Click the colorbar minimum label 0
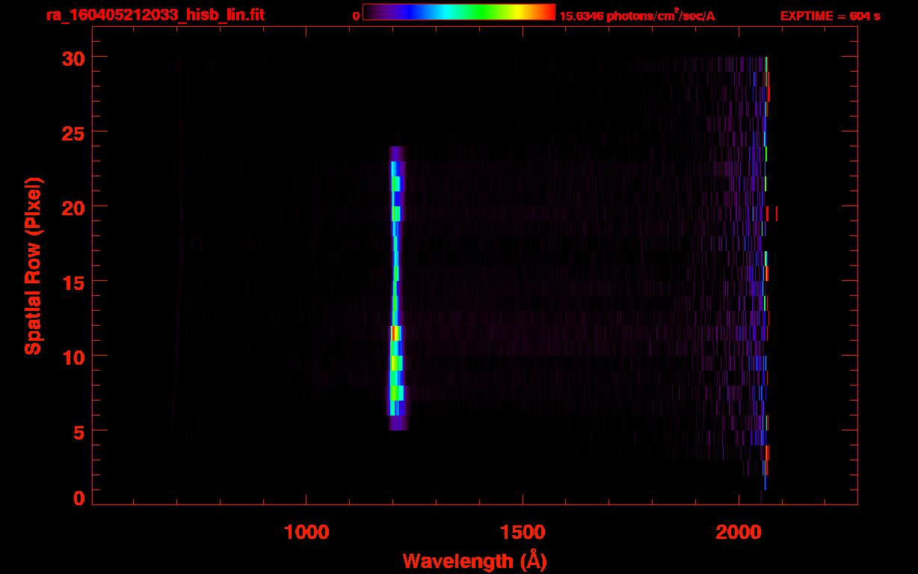The height and width of the screenshot is (574, 918). click(x=356, y=16)
